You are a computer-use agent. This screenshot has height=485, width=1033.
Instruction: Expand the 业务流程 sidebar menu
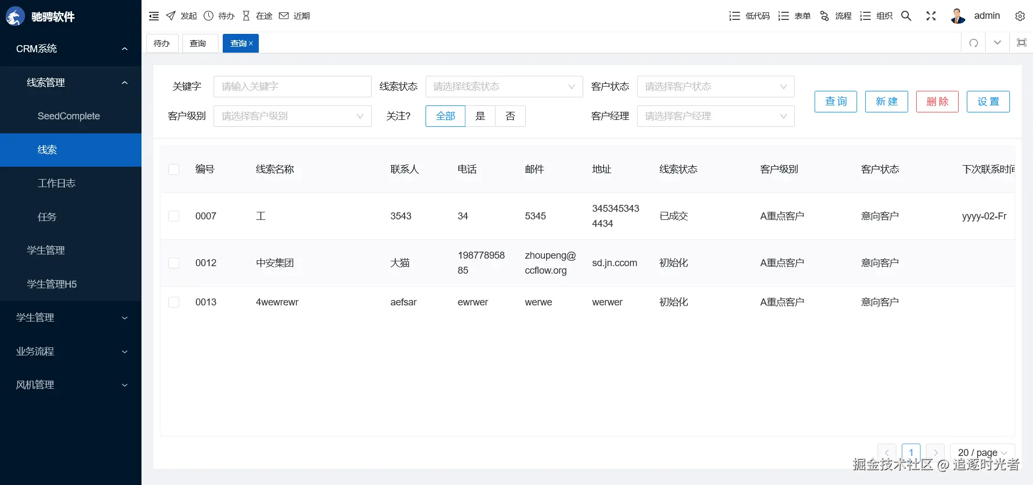[x=70, y=351]
